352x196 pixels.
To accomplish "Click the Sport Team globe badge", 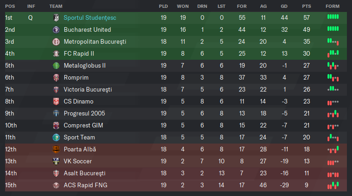I will tap(56, 138).
